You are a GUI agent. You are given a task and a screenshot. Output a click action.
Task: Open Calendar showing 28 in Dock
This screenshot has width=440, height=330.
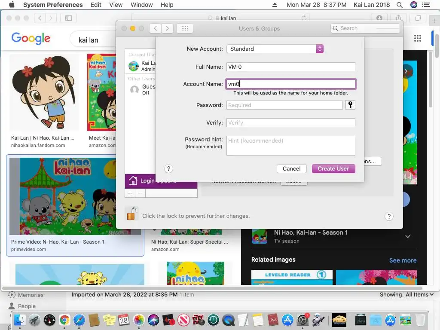124,320
